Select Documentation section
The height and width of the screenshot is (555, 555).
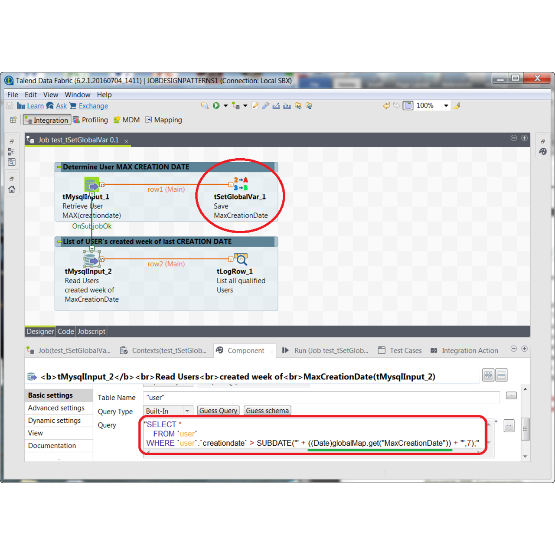(x=59, y=446)
